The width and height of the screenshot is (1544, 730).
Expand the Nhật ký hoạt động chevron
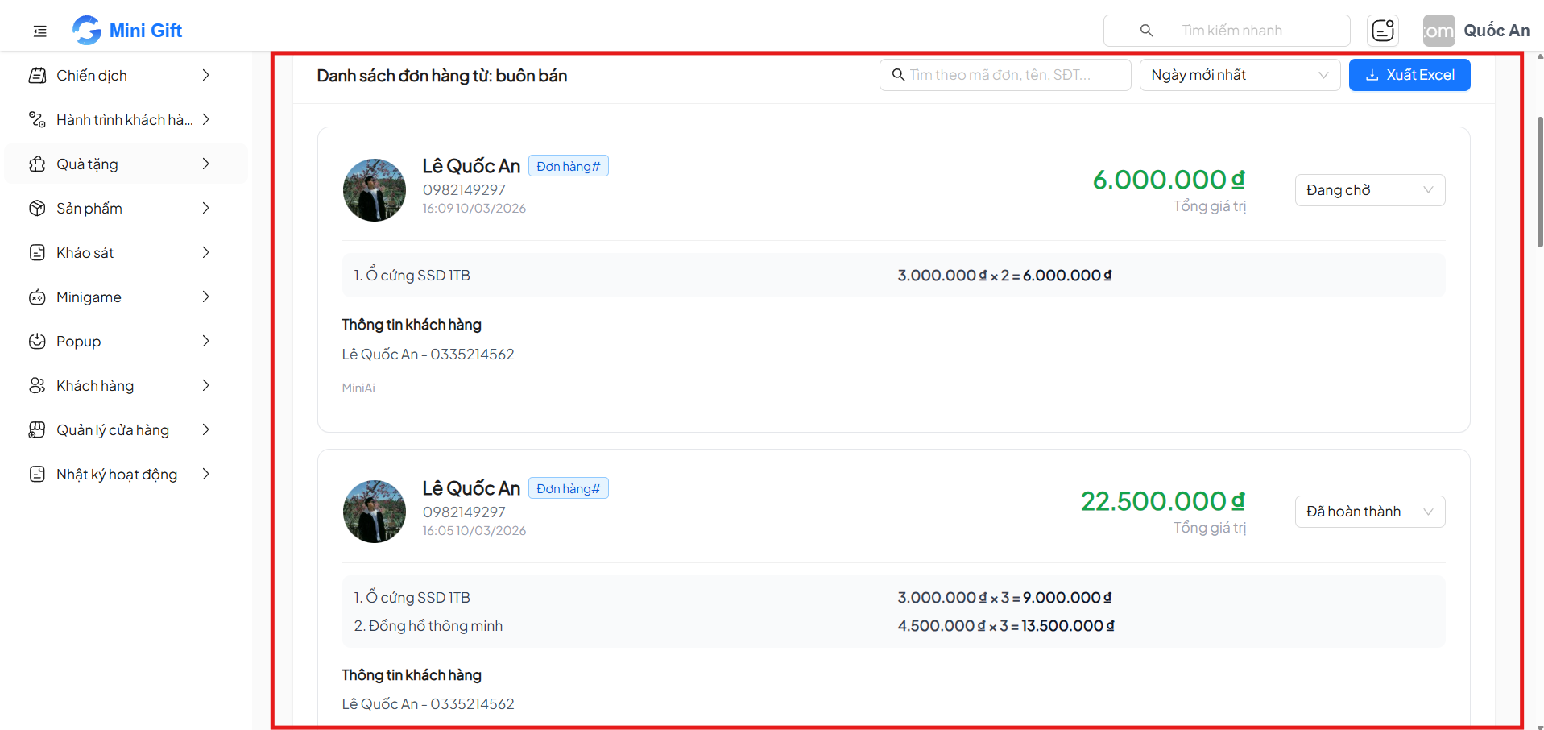[x=206, y=474]
